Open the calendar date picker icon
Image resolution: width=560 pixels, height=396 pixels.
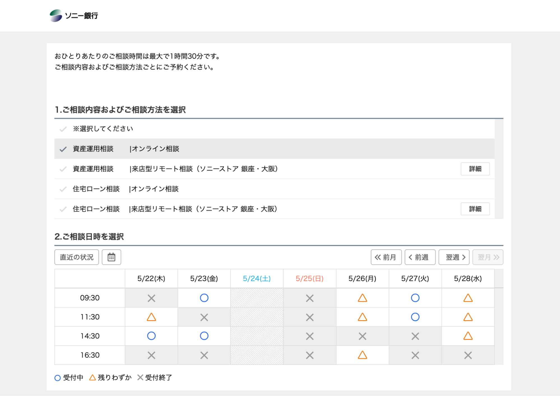111,257
